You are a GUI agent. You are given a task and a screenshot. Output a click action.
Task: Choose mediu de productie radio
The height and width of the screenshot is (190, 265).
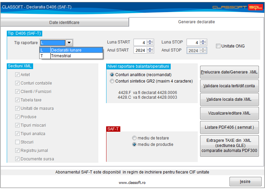pos(134,144)
